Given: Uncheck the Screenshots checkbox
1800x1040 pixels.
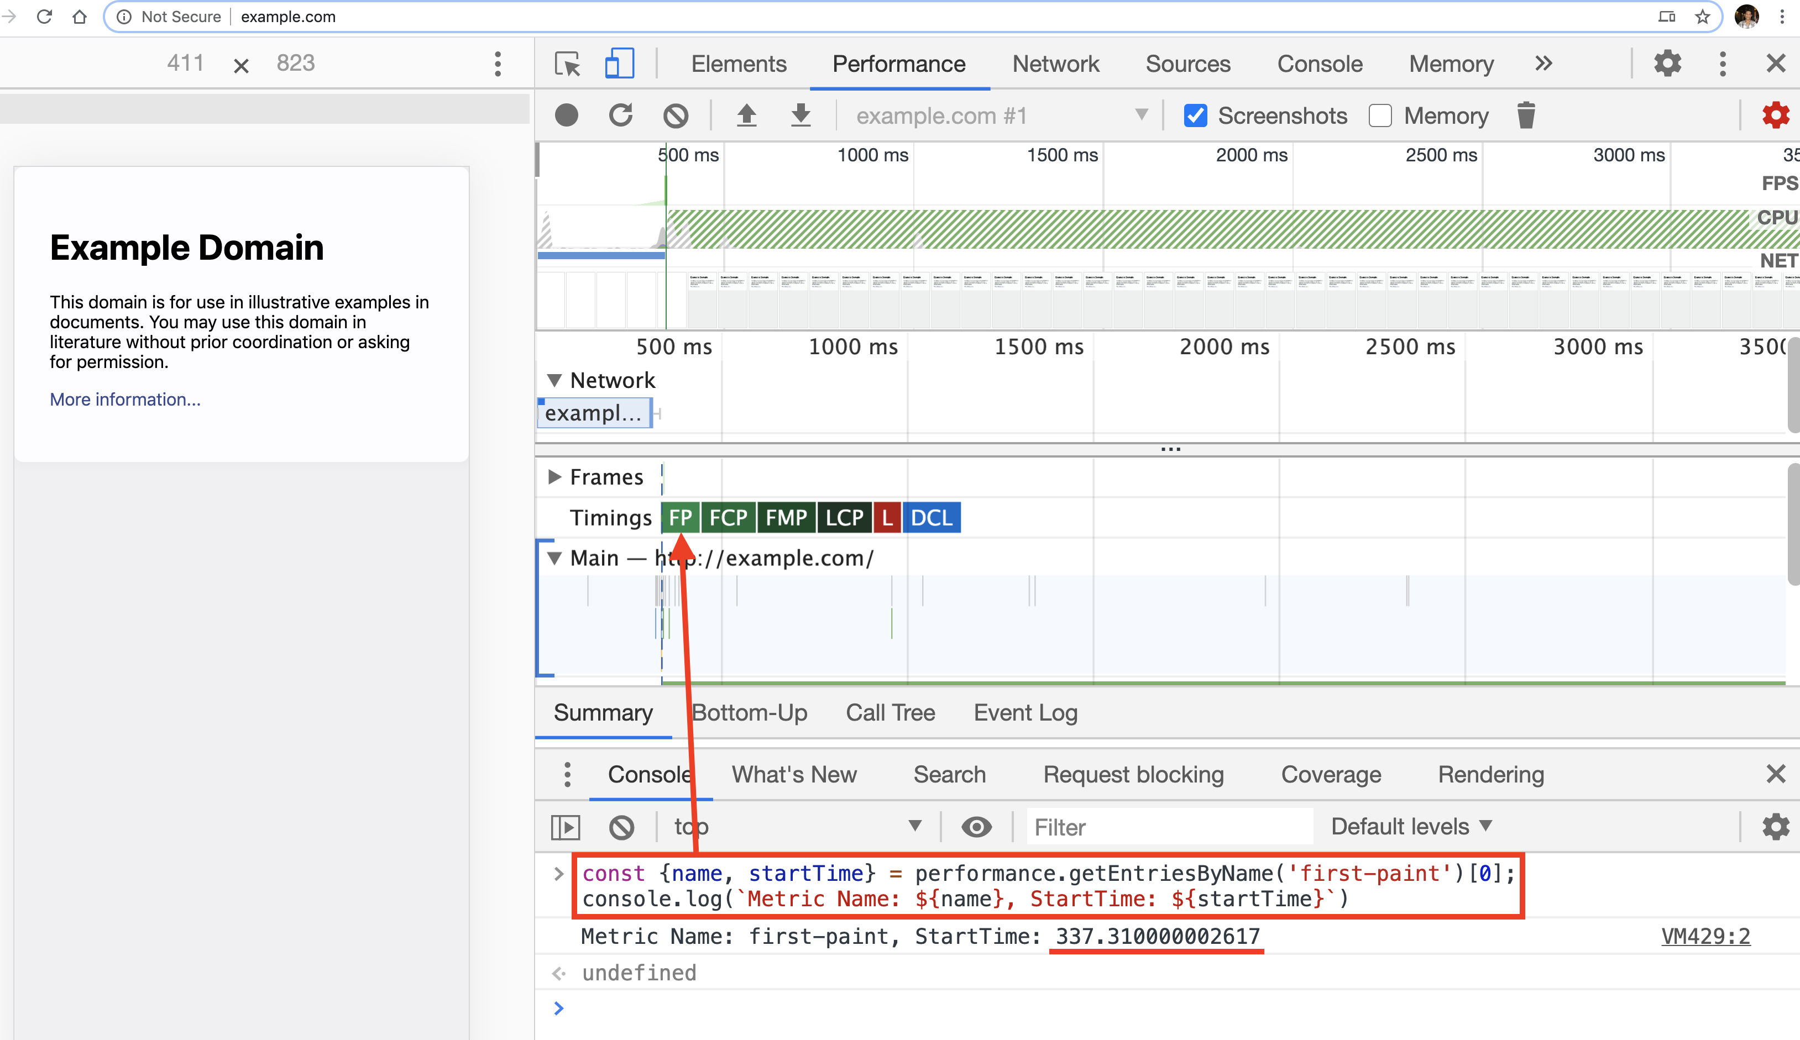Looking at the screenshot, I should click(x=1195, y=115).
